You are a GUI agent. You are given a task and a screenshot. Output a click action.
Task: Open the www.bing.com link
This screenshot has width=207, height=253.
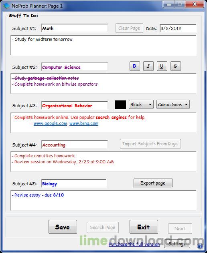pyautogui.click(x=84, y=123)
